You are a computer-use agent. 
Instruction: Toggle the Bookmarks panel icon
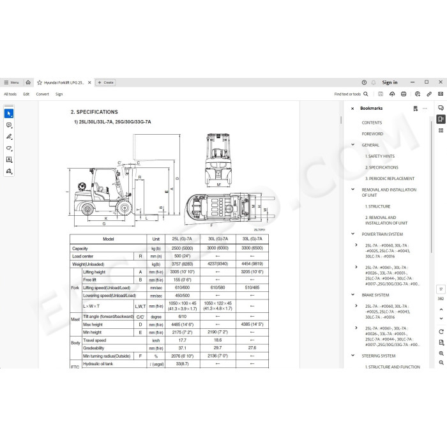click(x=441, y=119)
